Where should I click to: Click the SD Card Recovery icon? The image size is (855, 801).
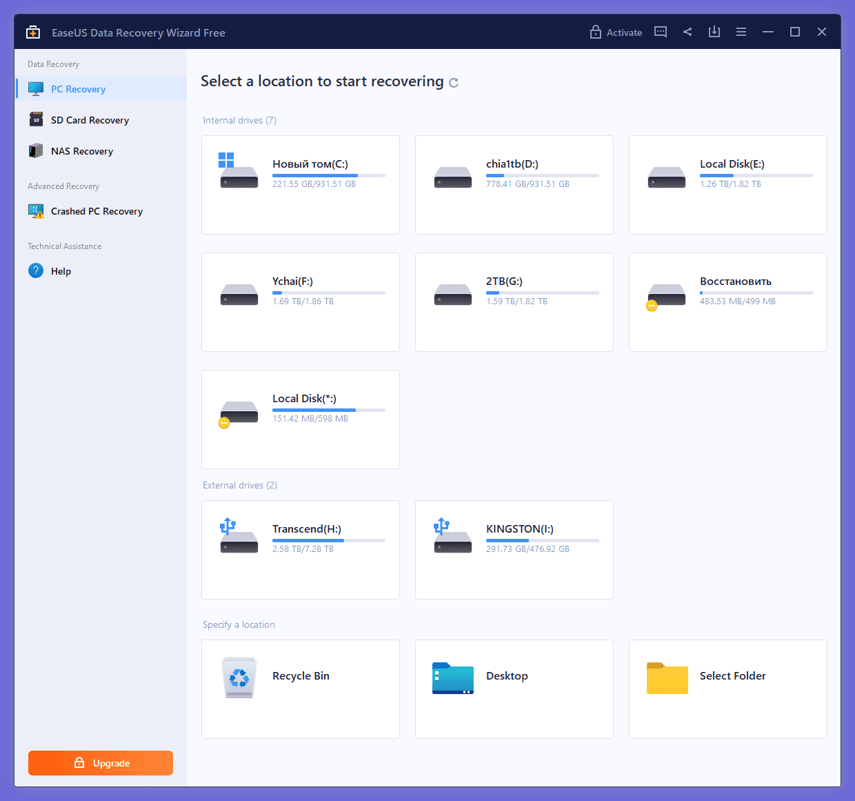click(x=36, y=120)
